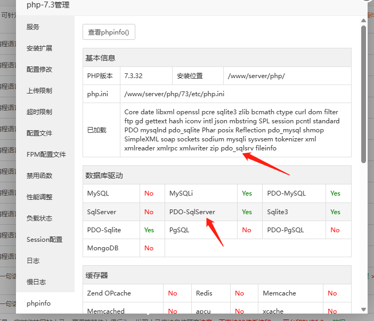
Task: Open Session配置 settings
Action: [x=45, y=239]
